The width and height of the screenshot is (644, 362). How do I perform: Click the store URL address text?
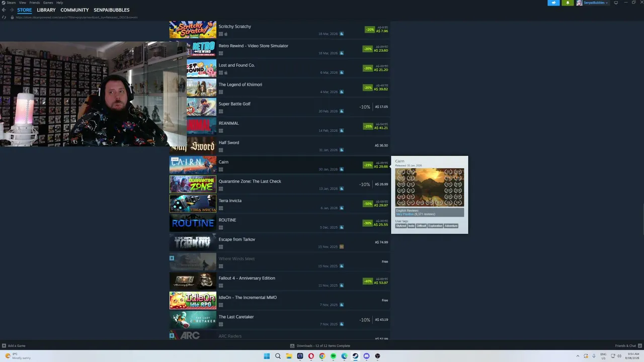click(76, 18)
